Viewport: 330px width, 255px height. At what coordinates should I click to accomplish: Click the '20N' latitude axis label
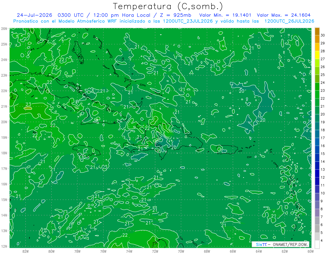coord(4,122)
